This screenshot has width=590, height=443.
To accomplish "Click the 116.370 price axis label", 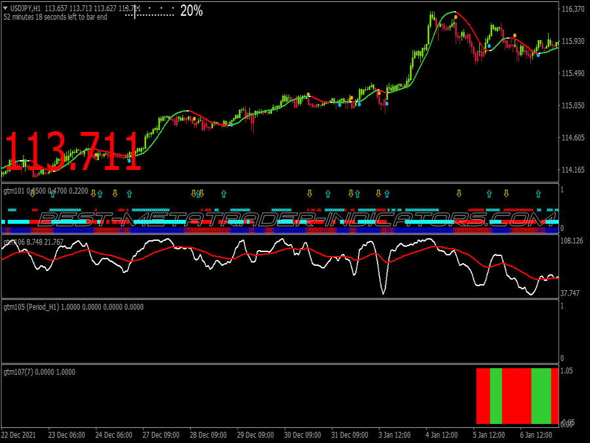I will point(573,9).
